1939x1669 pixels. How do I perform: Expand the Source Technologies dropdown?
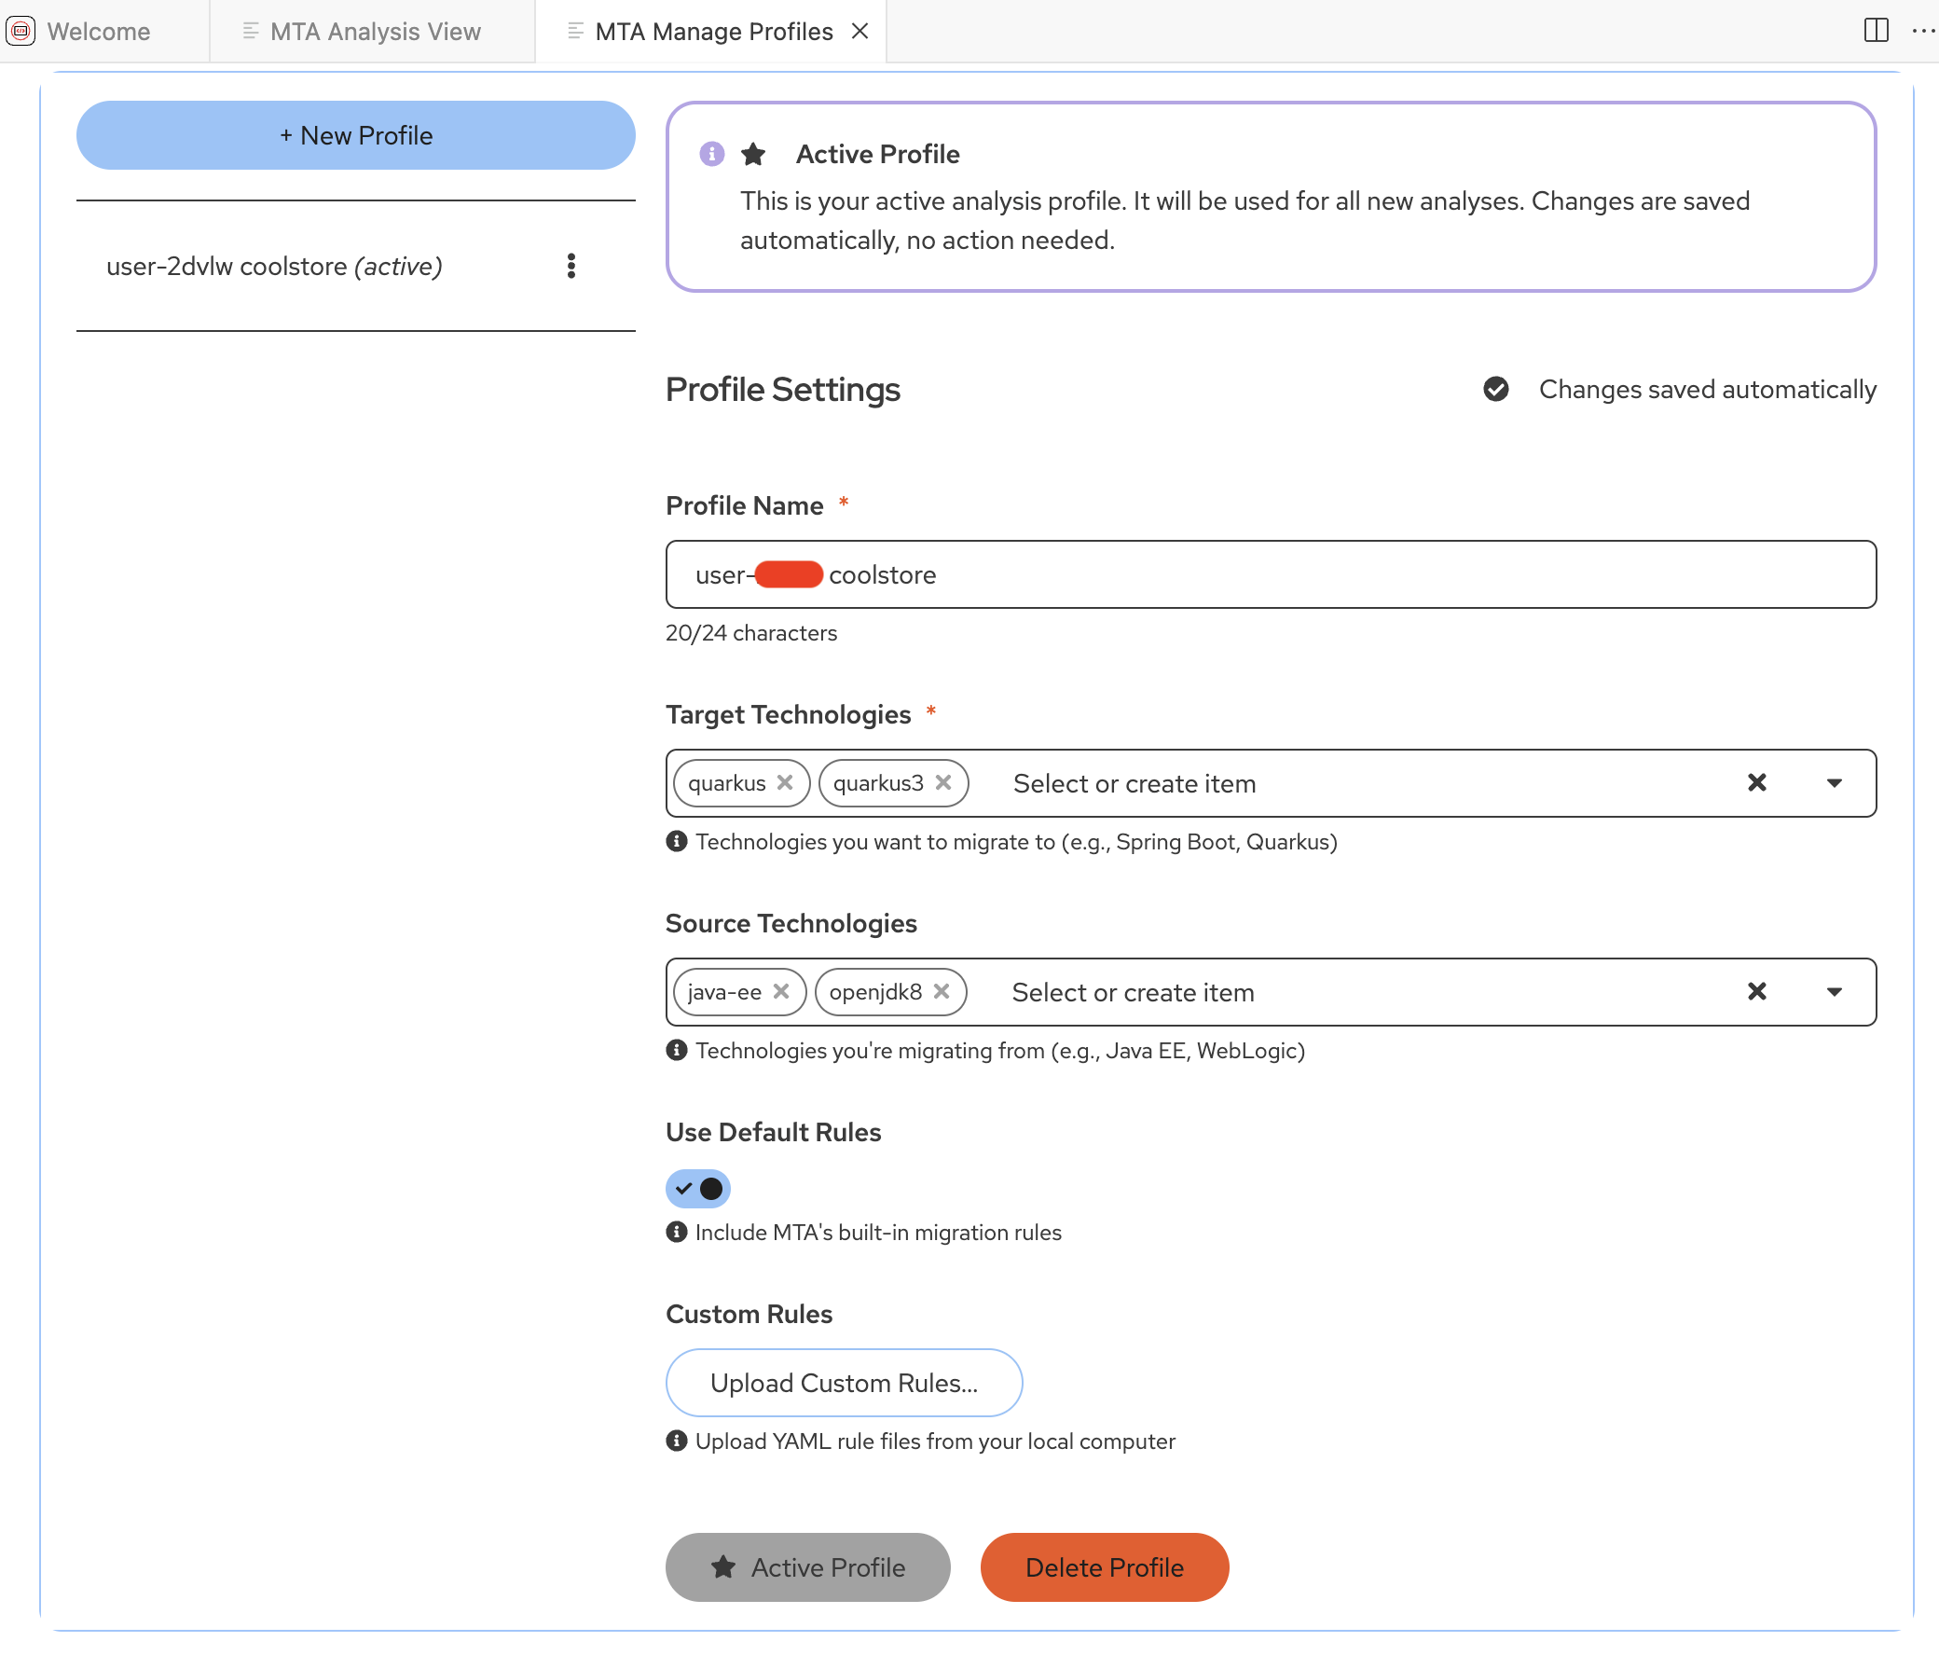pyautogui.click(x=1834, y=992)
